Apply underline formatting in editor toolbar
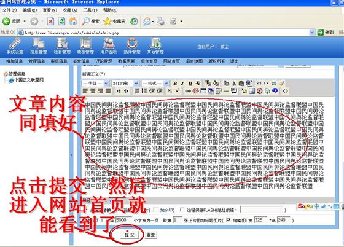 (x=190, y=84)
